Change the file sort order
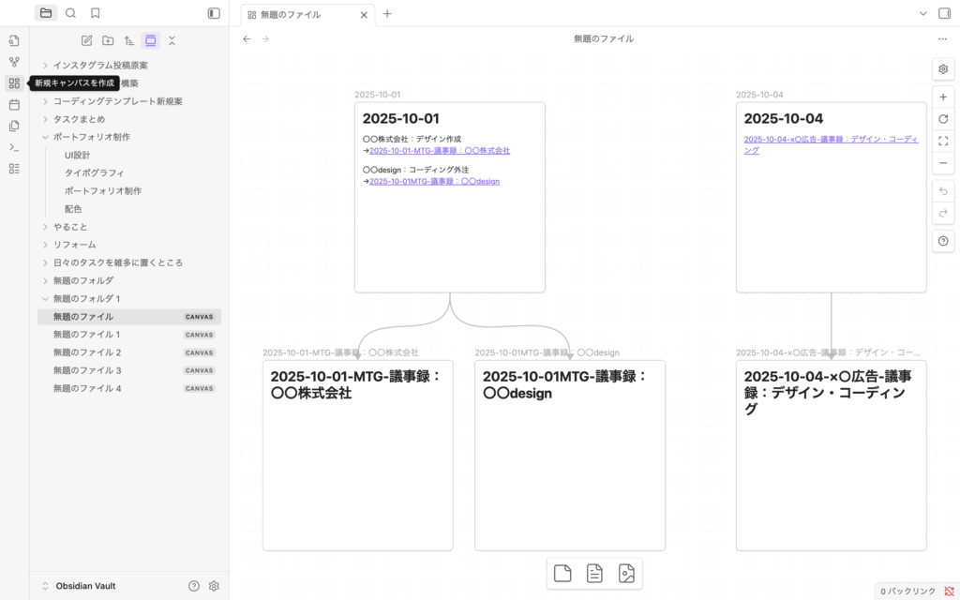Image resolution: width=960 pixels, height=600 pixels. 129,40
